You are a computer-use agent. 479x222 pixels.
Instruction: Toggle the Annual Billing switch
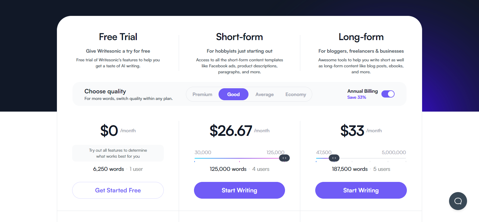pos(388,94)
